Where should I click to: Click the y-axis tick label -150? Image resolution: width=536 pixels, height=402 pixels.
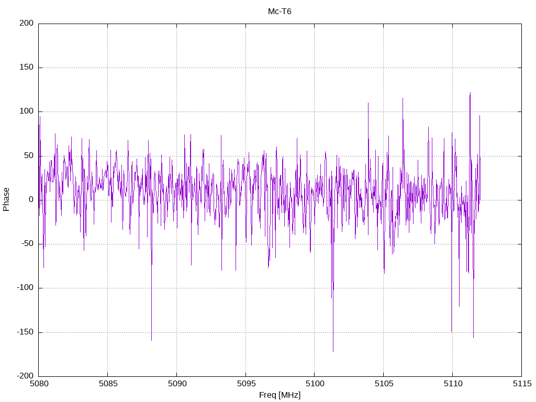(x=25, y=332)
